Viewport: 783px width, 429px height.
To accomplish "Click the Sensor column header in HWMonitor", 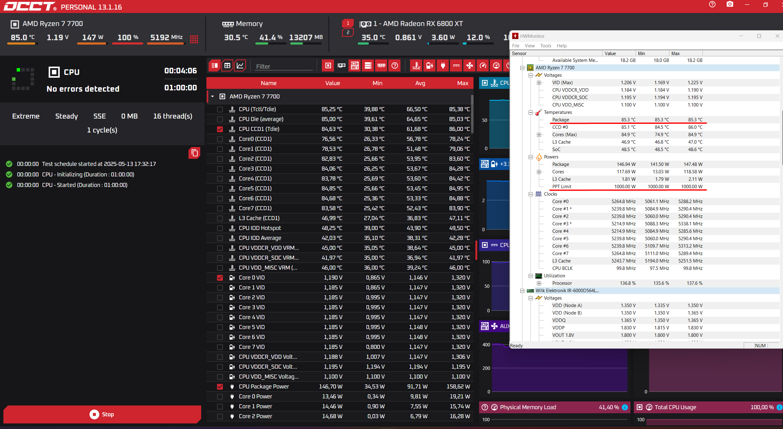I will (556, 53).
